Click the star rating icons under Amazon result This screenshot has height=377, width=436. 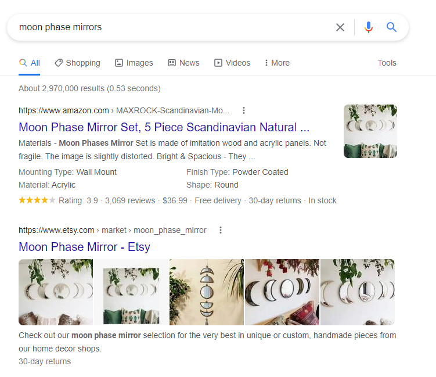[x=37, y=200]
